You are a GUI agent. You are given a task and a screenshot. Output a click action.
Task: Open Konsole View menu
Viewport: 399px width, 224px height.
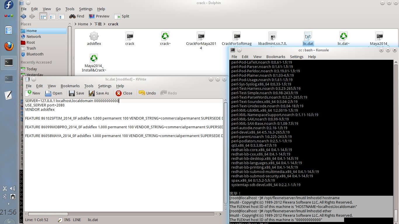257,57
